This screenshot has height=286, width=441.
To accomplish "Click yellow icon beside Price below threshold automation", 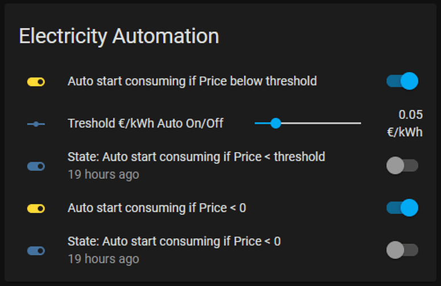I will click(x=36, y=82).
